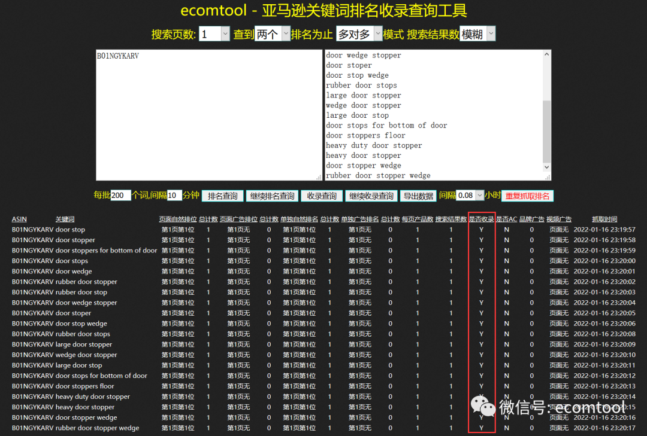
Task: Select the 'B01NGYKARV door stopper' row text
Action: pos(53,240)
